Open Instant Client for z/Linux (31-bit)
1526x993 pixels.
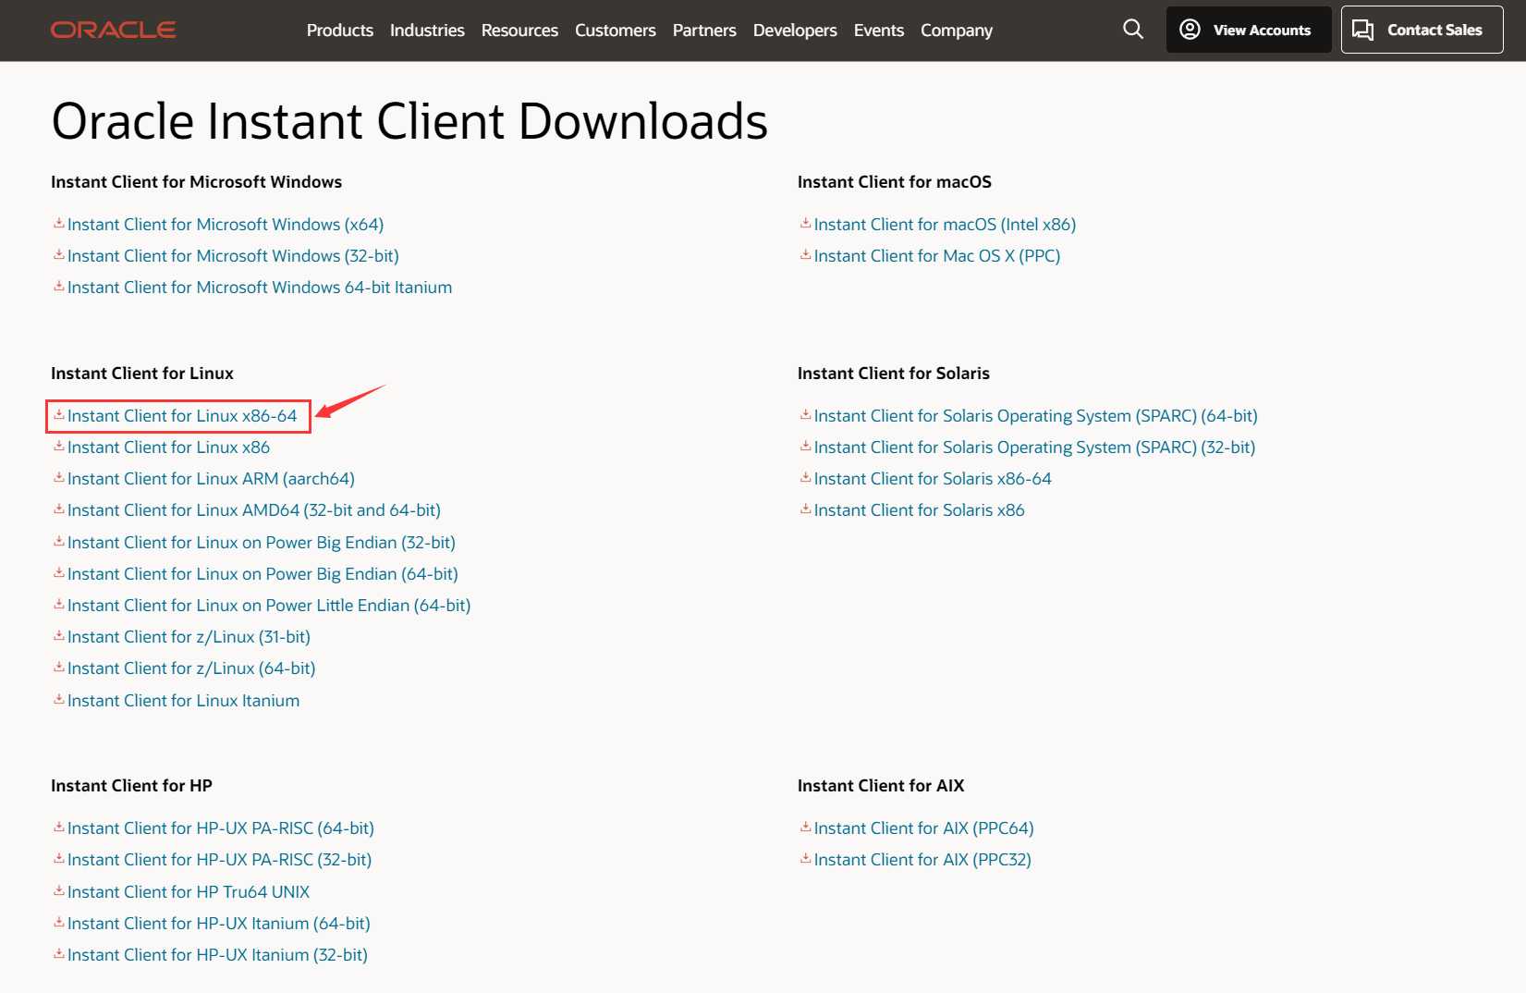pyautogui.click(x=189, y=637)
